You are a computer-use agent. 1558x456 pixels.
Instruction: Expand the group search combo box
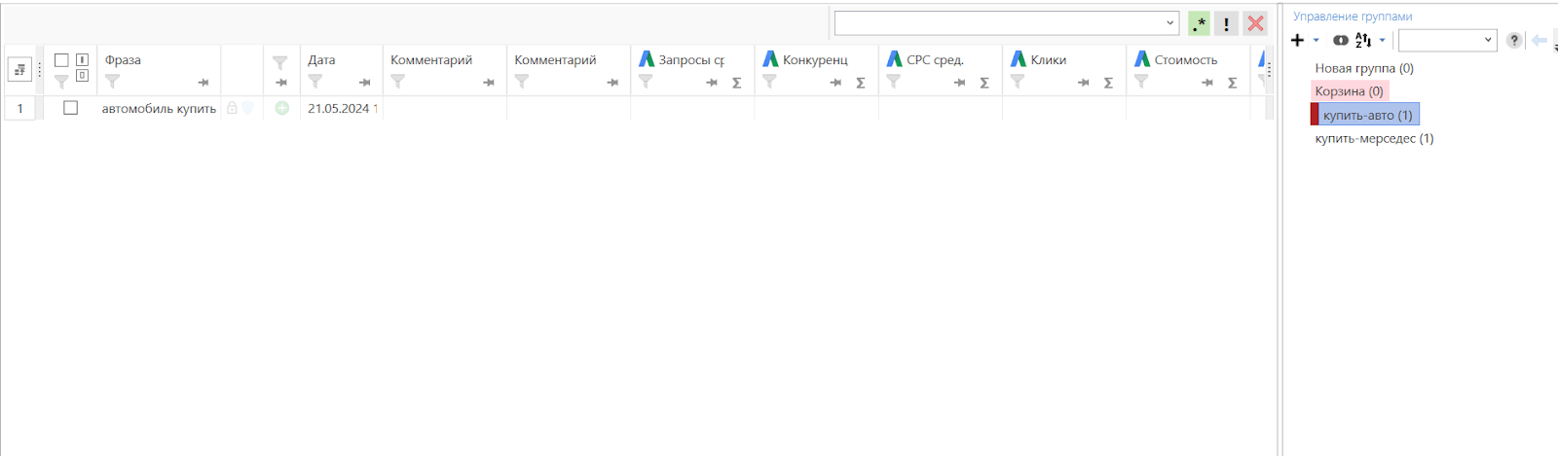pos(1448,40)
